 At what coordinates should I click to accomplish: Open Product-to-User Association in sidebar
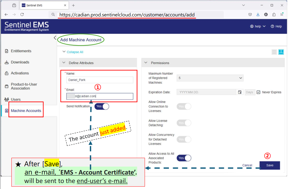[24, 86]
